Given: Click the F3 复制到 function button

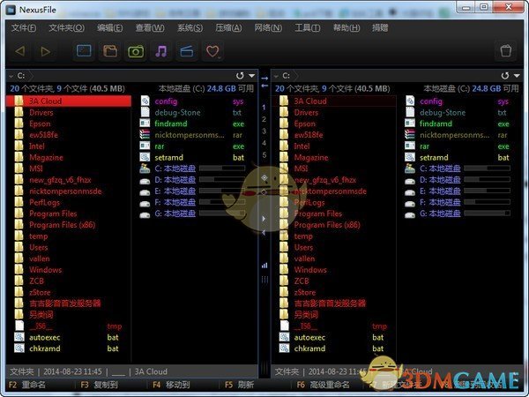Looking at the screenshot, I should (99, 385).
